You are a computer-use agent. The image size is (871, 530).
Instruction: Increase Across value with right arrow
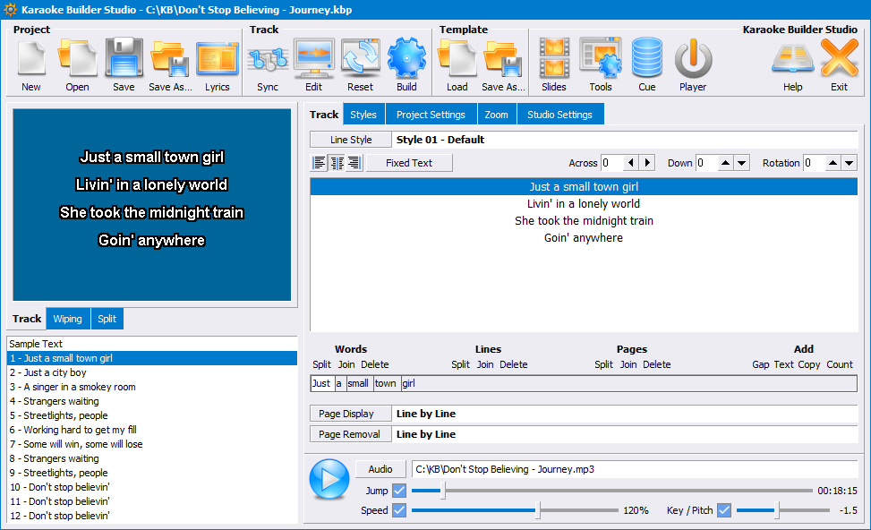[x=647, y=163]
